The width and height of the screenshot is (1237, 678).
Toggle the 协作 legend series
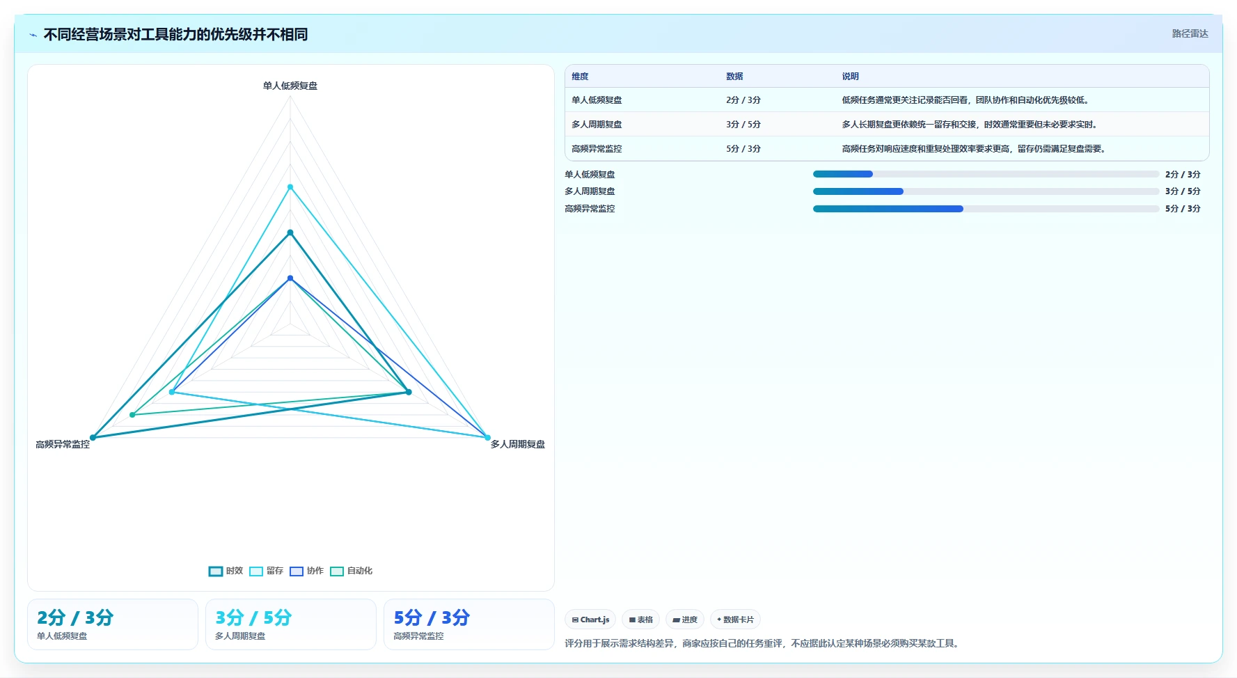click(x=306, y=571)
